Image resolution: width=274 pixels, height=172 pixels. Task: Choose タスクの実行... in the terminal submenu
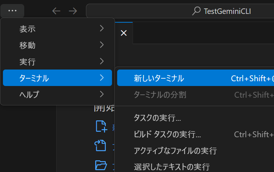157,118
